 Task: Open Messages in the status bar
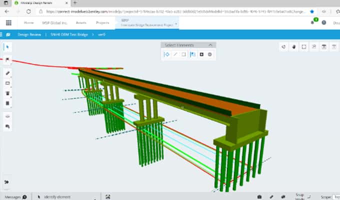(13, 196)
